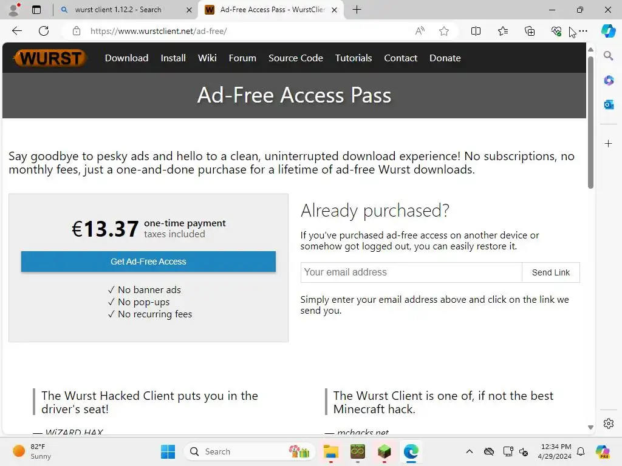Open Browser essentials heart icon

point(556,31)
